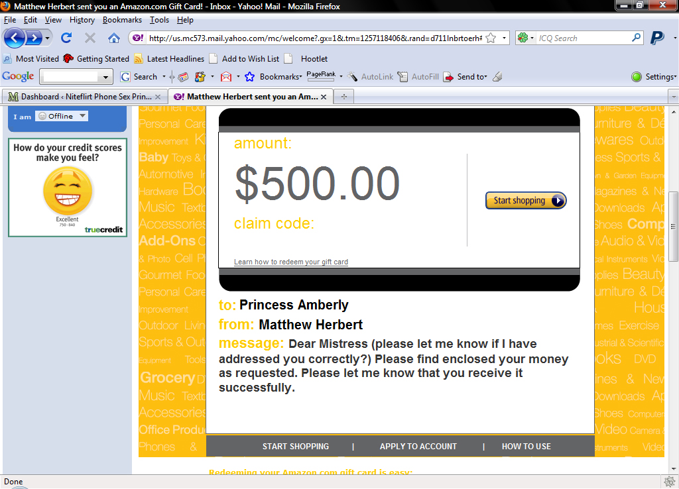679x489 pixels.
Task: Select the Matthew Herbert Yahoo Mail tab
Action: (250, 97)
